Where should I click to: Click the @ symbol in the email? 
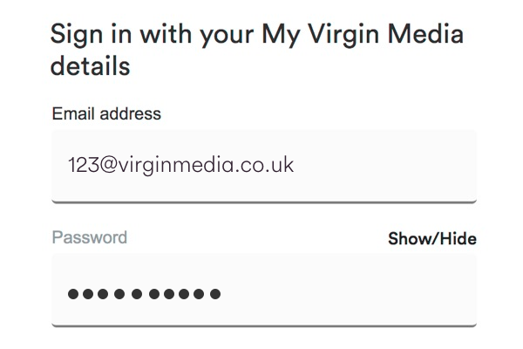tap(107, 165)
